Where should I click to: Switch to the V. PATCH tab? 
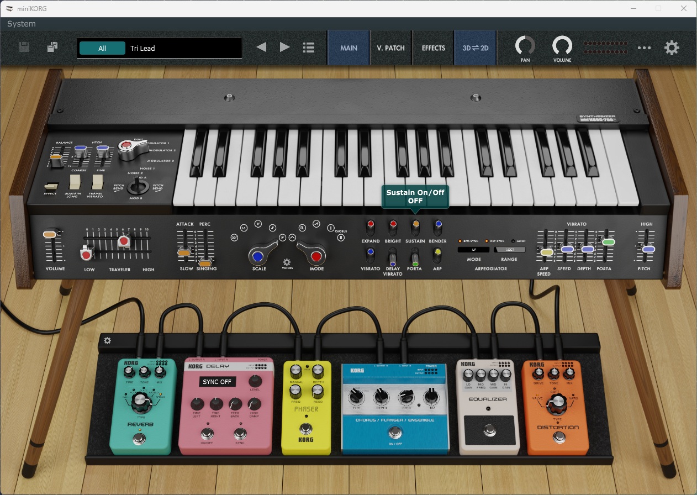click(x=391, y=48)
